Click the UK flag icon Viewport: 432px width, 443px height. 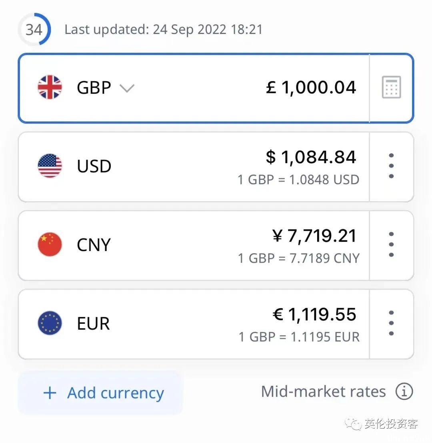(x=50, y=87)
